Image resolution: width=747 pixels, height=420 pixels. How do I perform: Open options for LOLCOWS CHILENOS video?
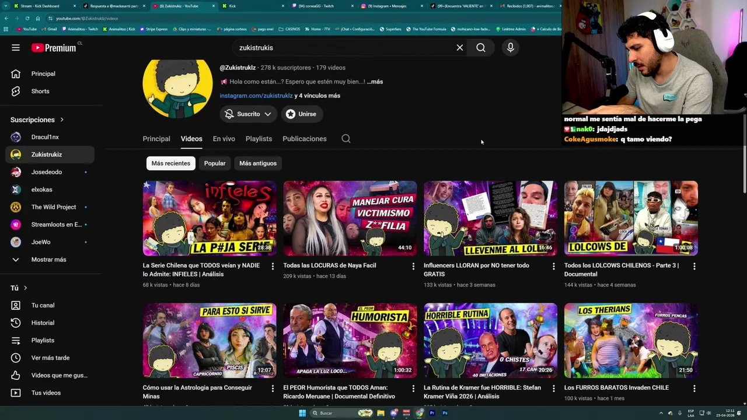click(694, 266)
